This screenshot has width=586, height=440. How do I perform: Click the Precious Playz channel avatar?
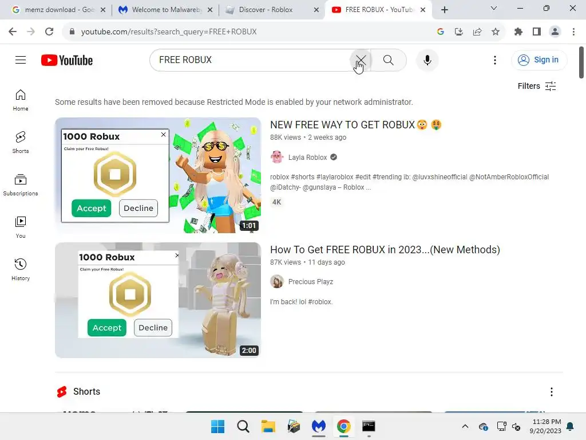pos(277,281)
